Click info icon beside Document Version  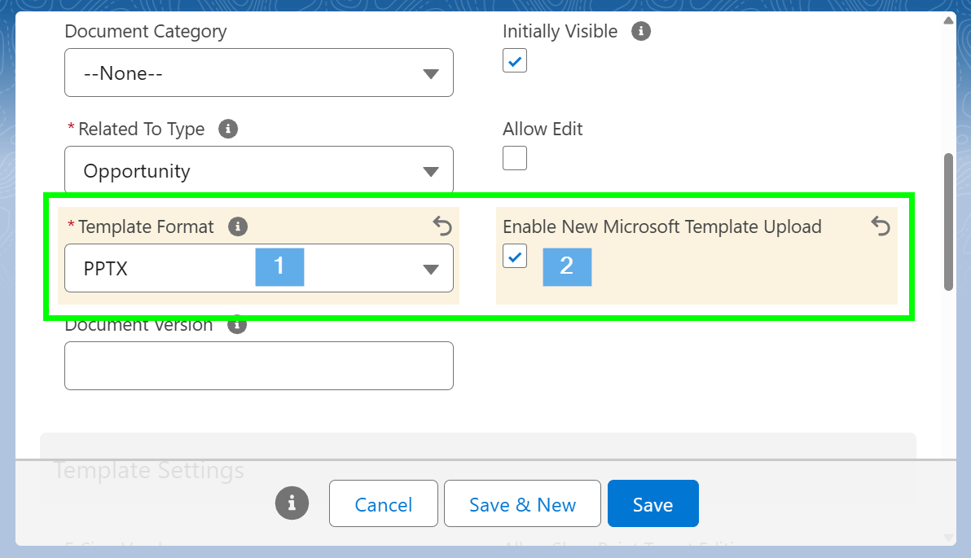(237, 325)
